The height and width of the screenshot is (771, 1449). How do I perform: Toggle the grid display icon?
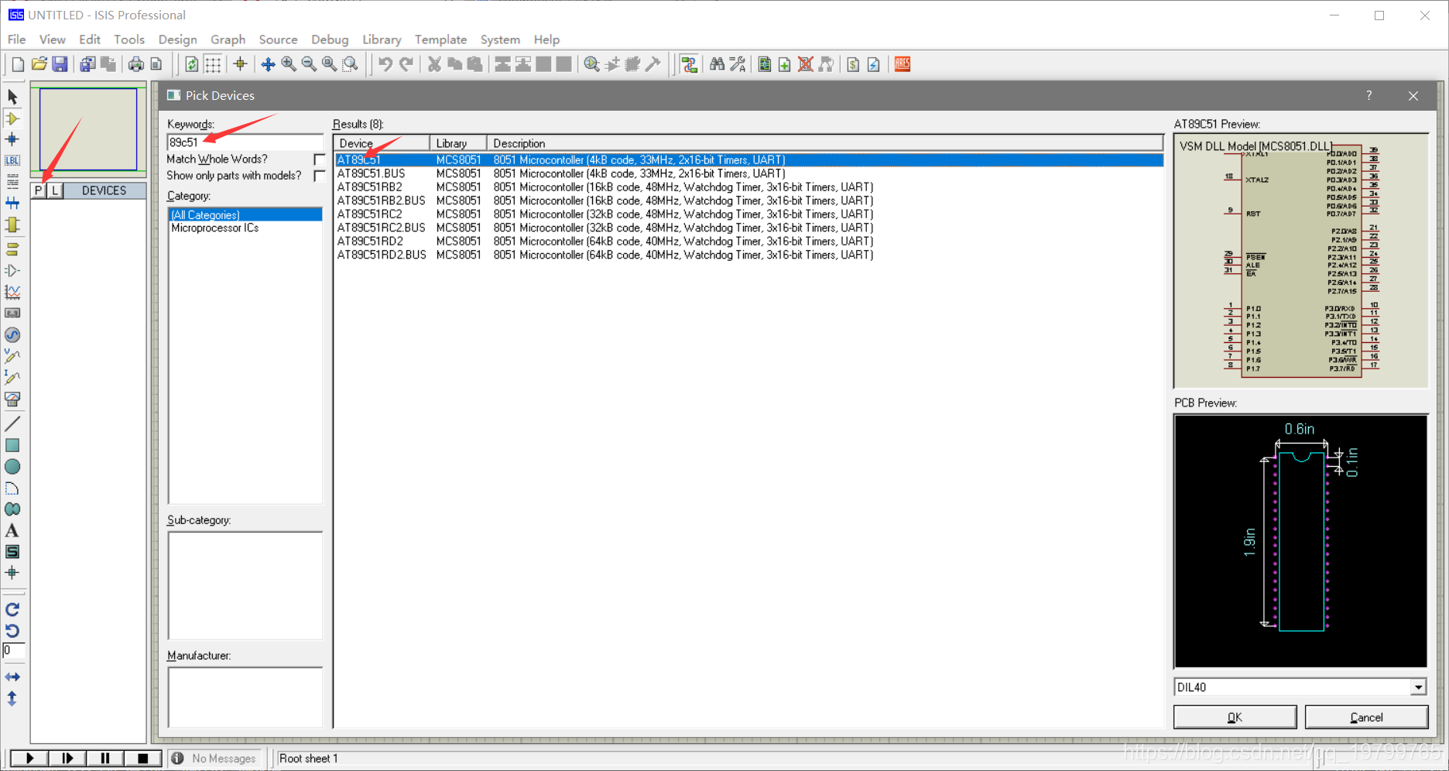click(x=213, y=64)
